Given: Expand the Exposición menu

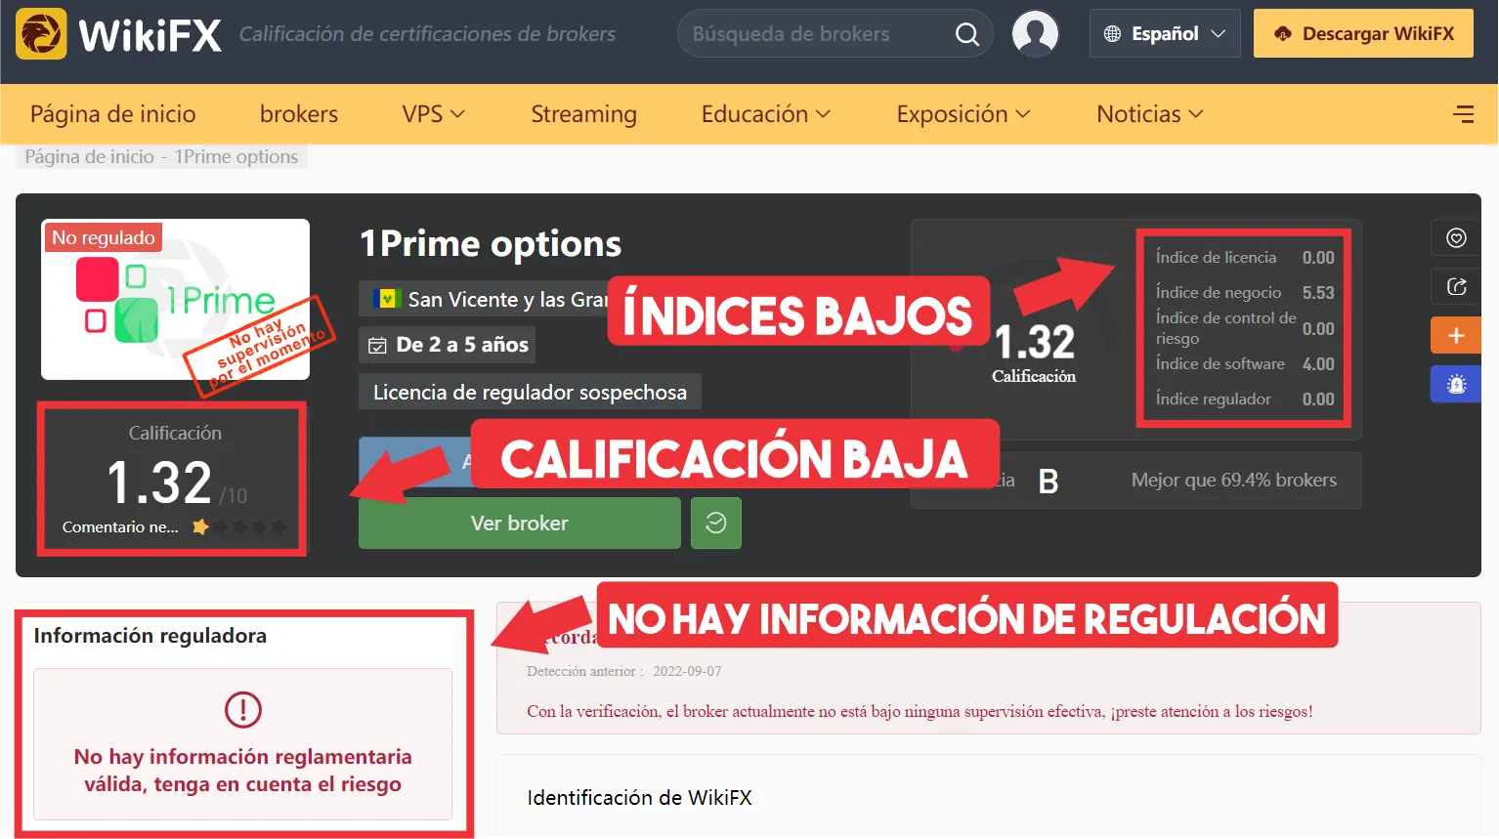Looking at the screenshot, I should coord(964,114).
